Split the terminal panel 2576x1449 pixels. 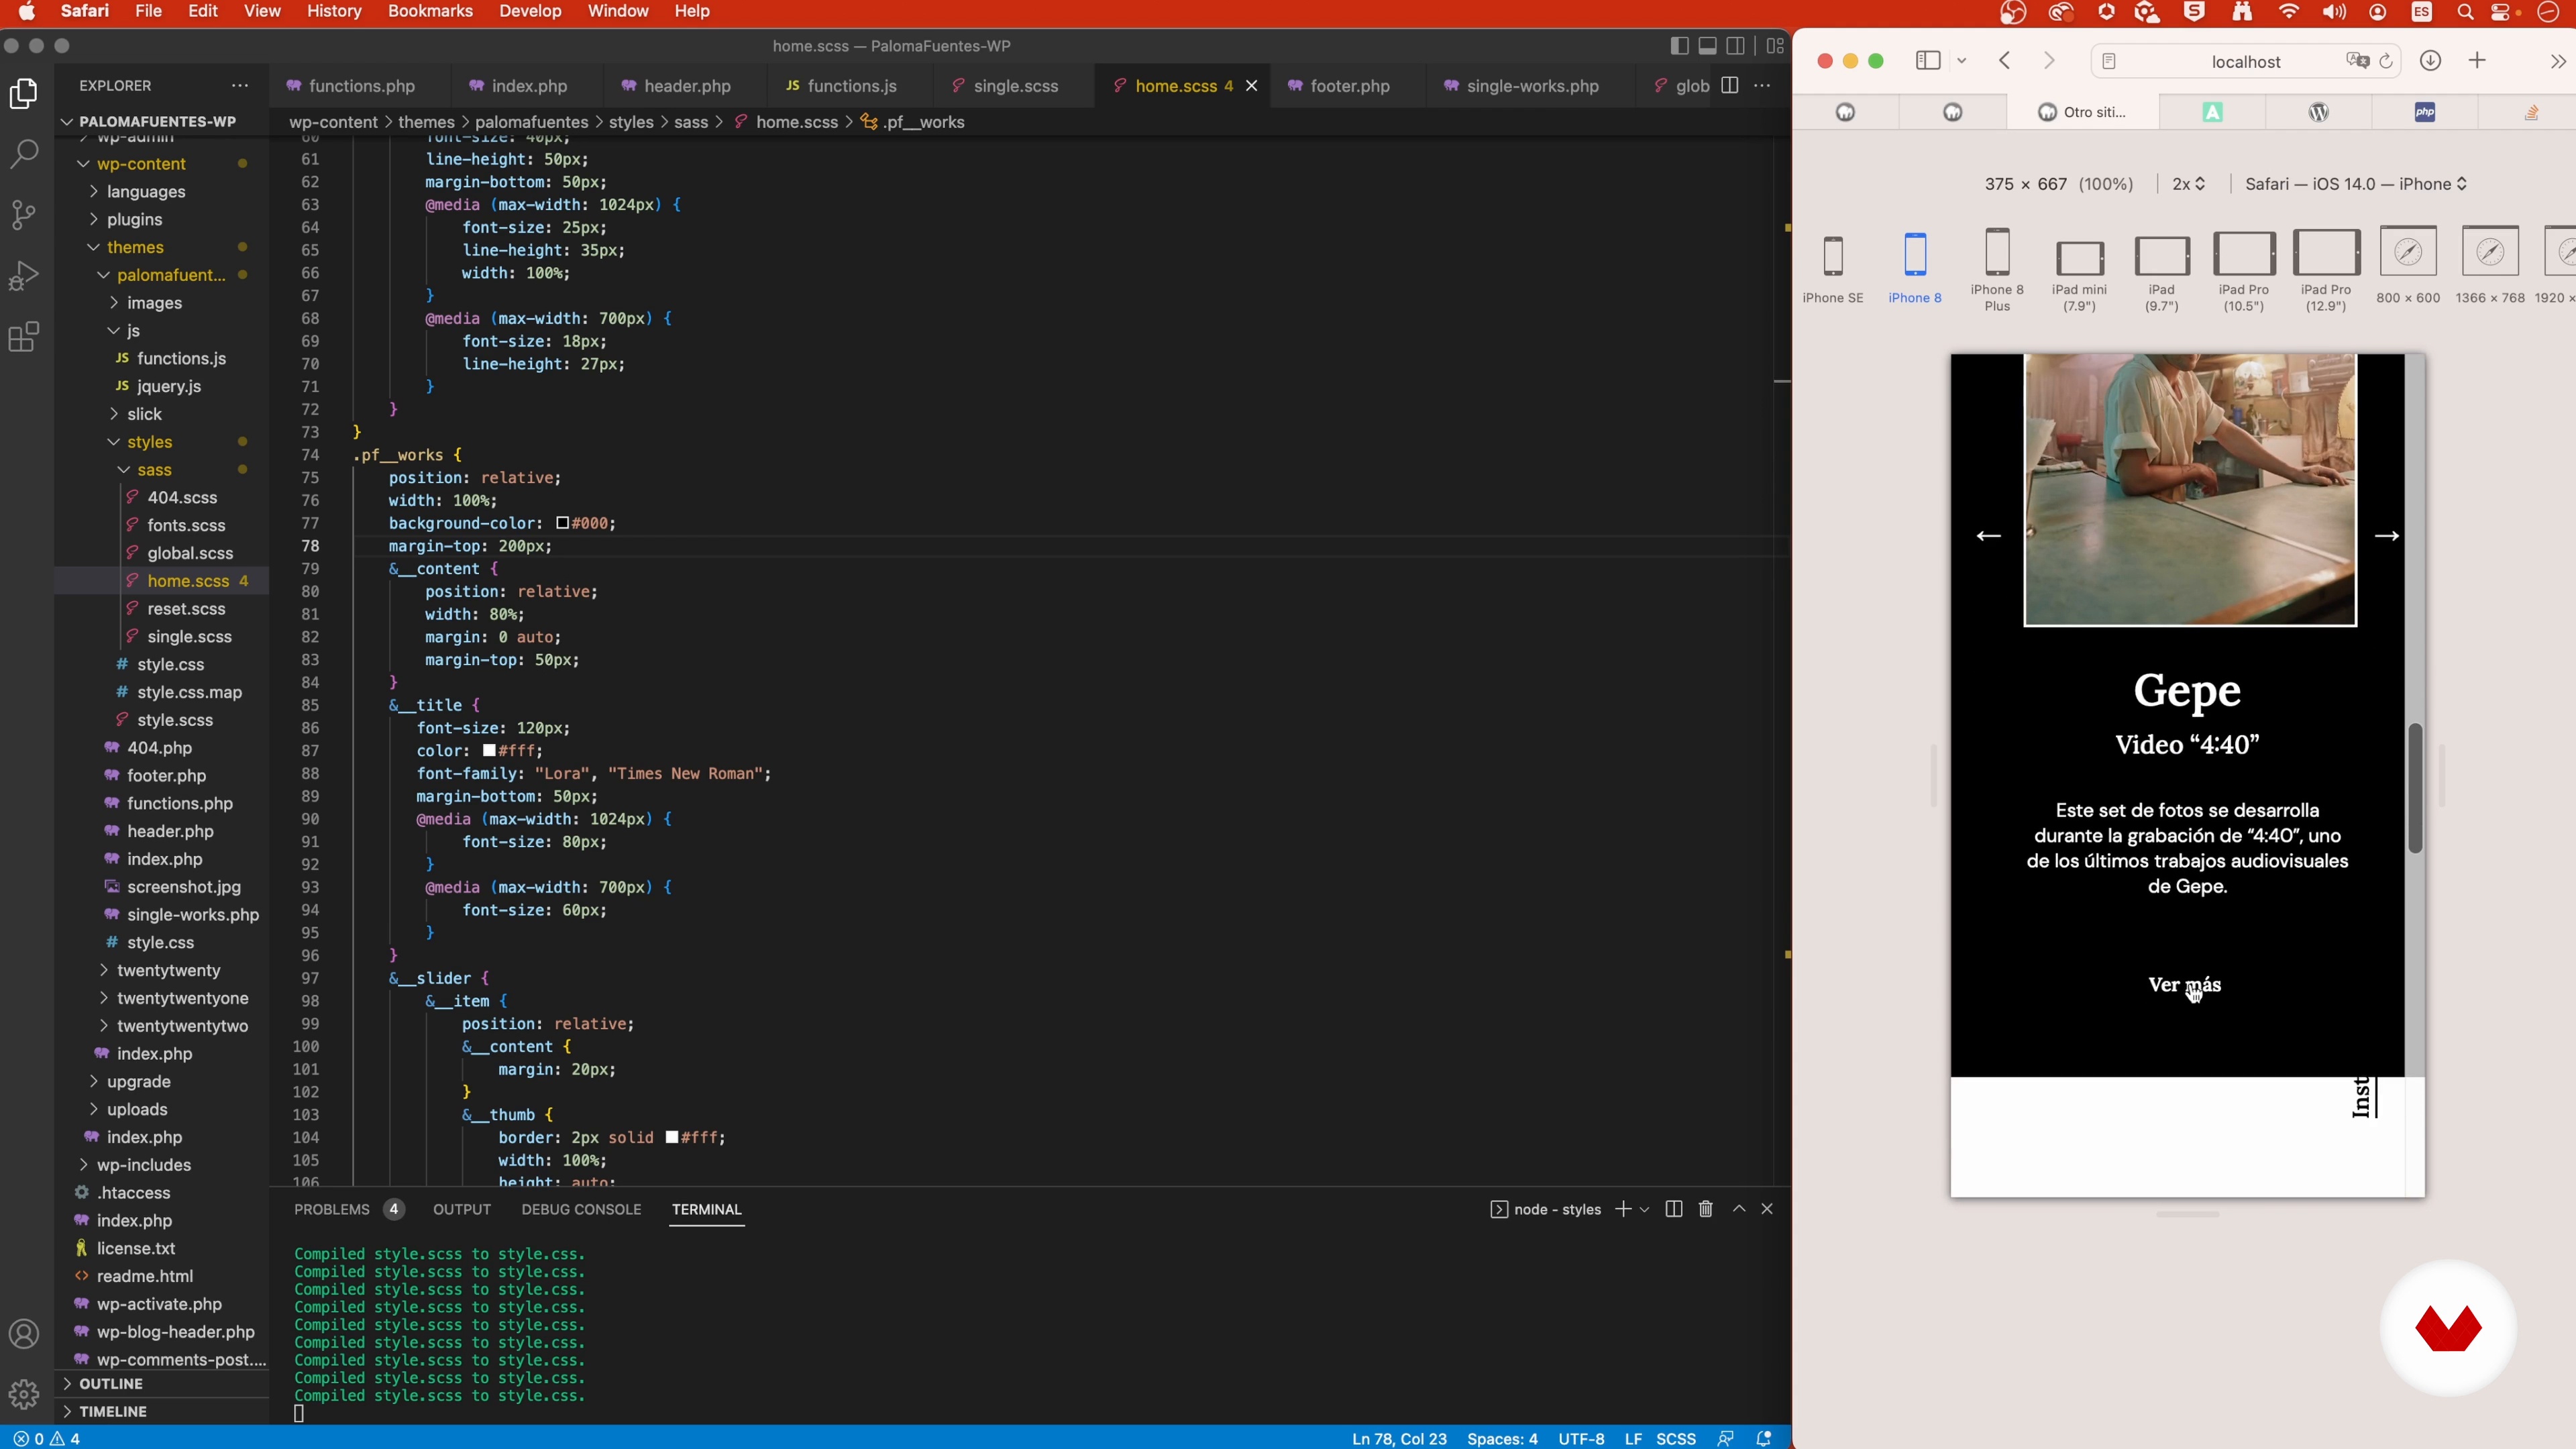pos(1674,1209)
